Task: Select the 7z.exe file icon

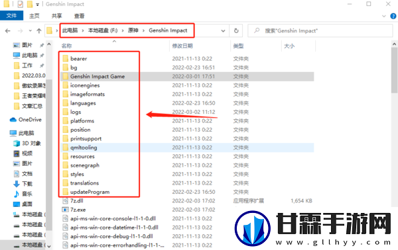Action: tap(66, 210)
